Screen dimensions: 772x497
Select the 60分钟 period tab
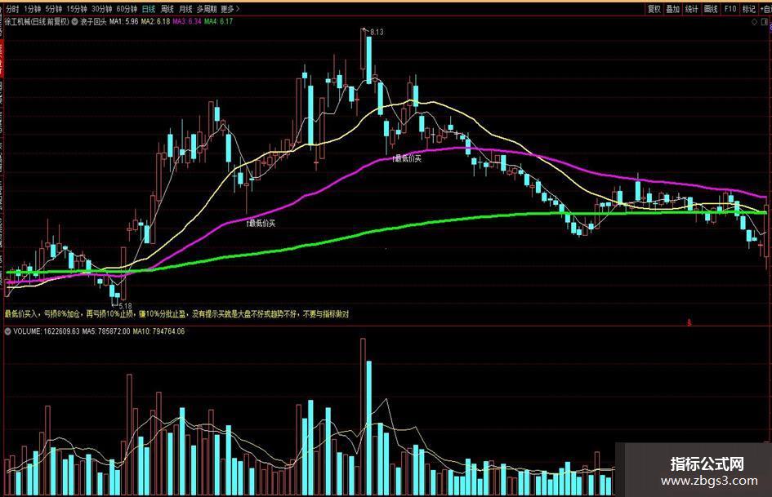click(x=127, y=9)
